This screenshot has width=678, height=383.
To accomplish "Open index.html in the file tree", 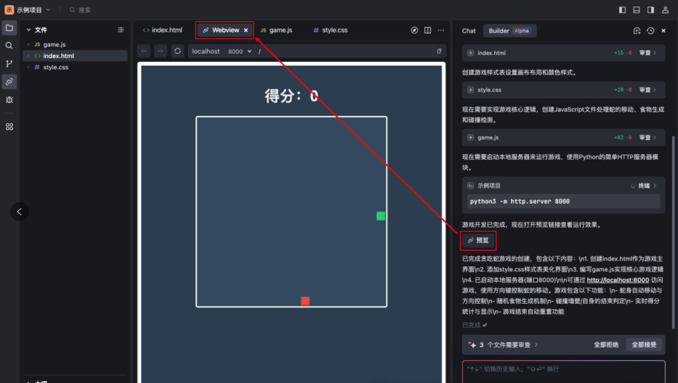I will click(75, 56).
